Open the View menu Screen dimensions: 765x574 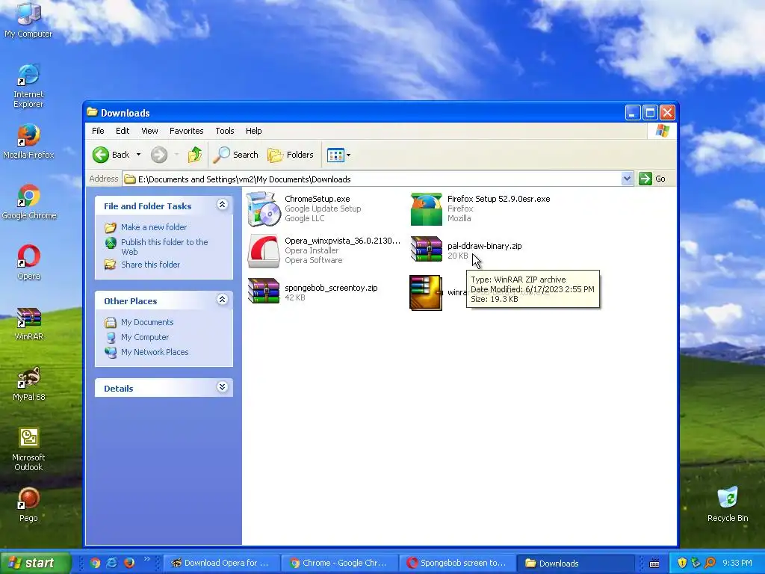(149, 131)
